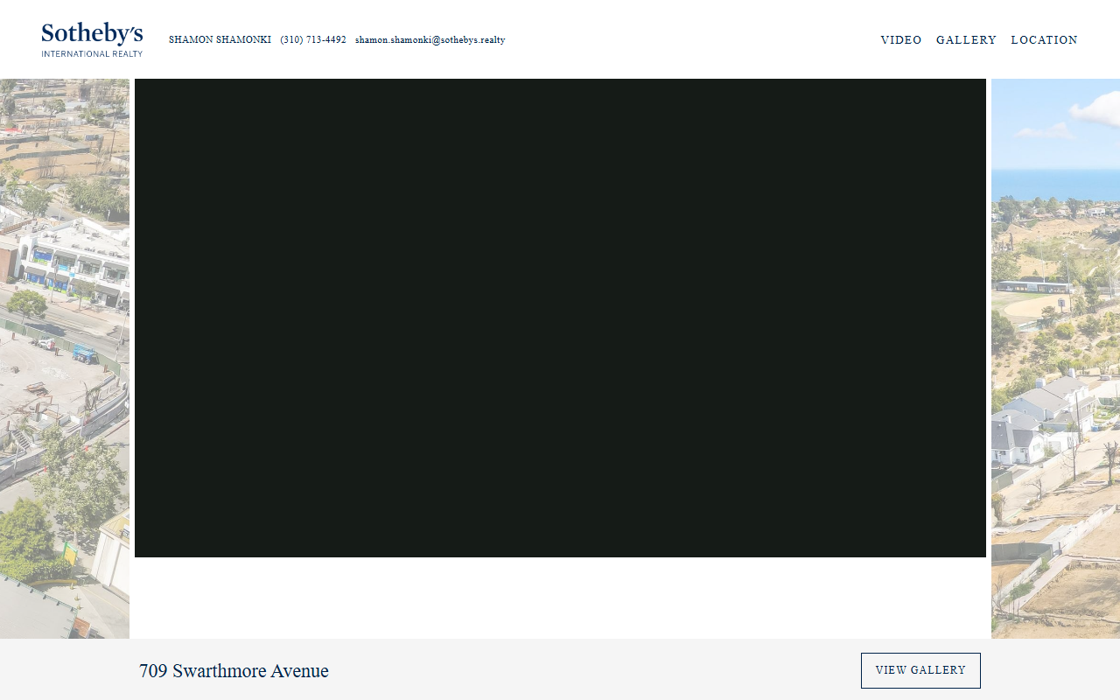
Task: Open the VIDEO nav item
Action: (x=901, y=40)
